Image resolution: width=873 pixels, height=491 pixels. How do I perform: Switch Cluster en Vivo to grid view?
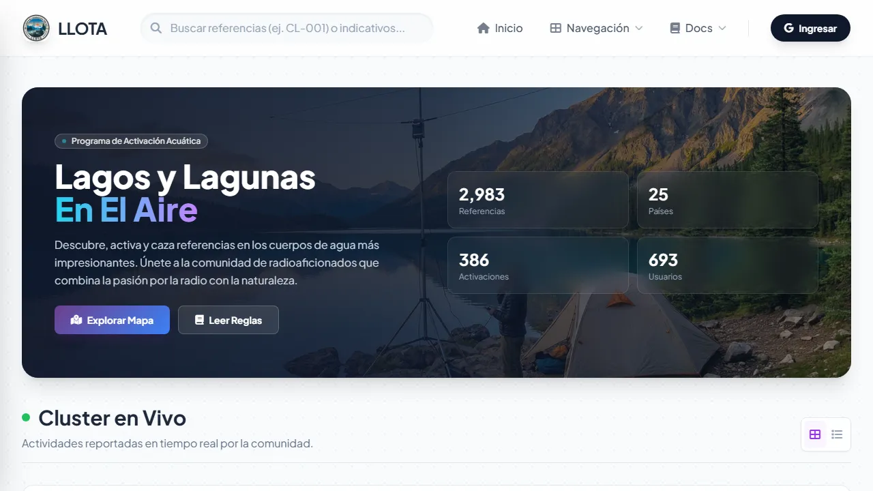pos(815,434)
